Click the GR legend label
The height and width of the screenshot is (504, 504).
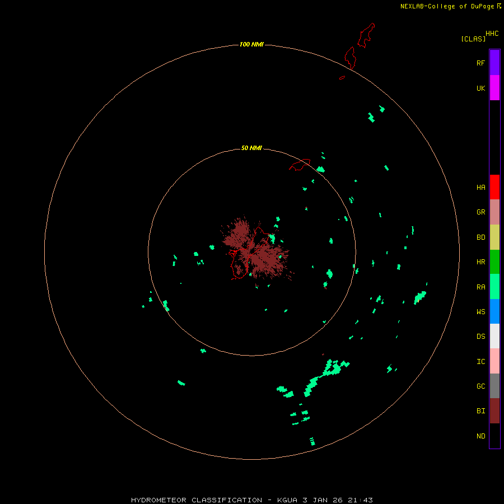click(x=480, y=212)
